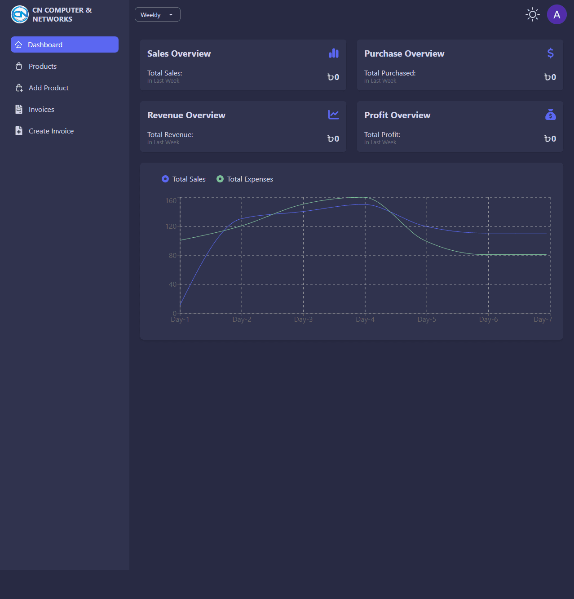Image resolution: width=574 pixels, height=599 pixels.
Task: Go to Invoices in the sidebar
Action: 41,109
